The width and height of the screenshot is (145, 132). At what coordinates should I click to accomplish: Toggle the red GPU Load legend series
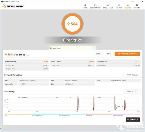[99, 115]
